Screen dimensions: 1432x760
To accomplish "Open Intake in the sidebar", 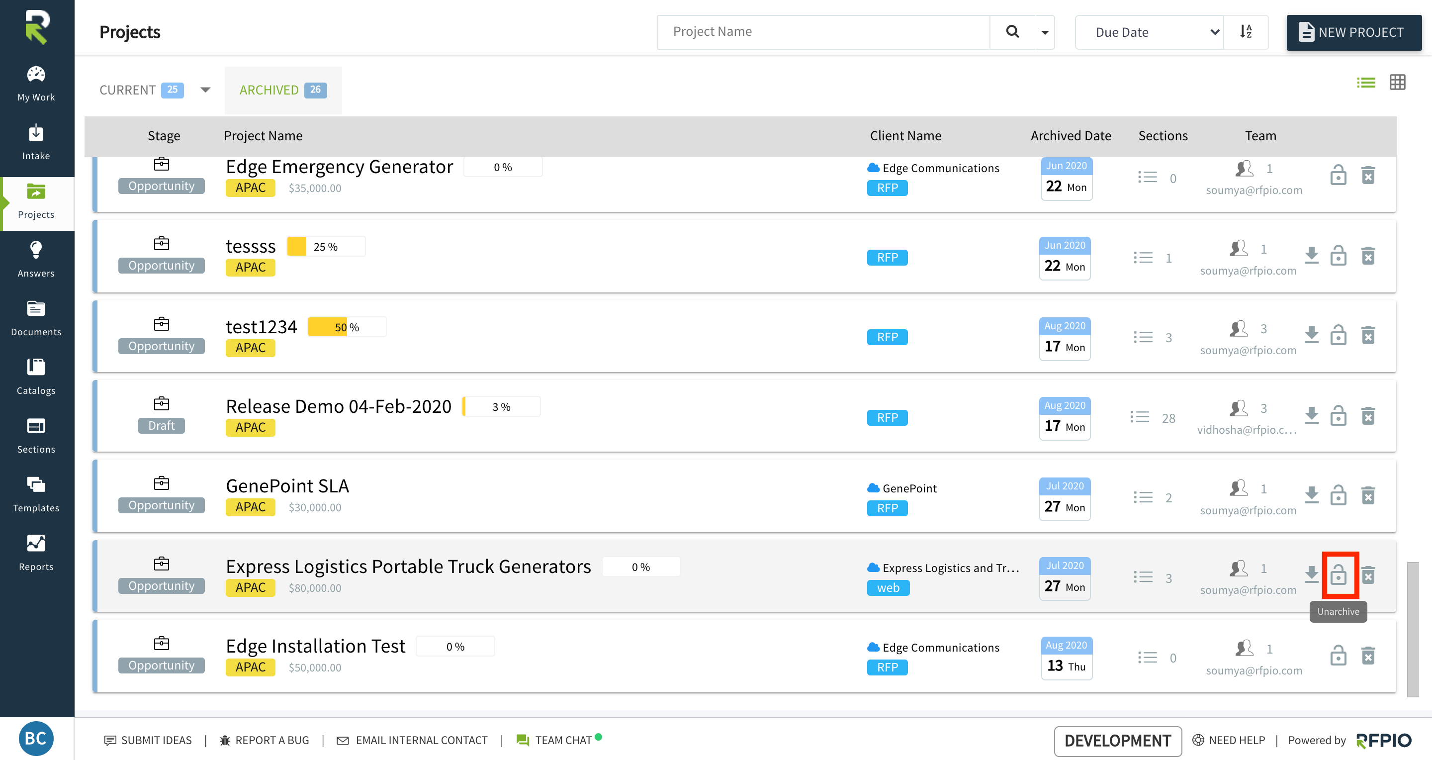I will click(36, 143).
